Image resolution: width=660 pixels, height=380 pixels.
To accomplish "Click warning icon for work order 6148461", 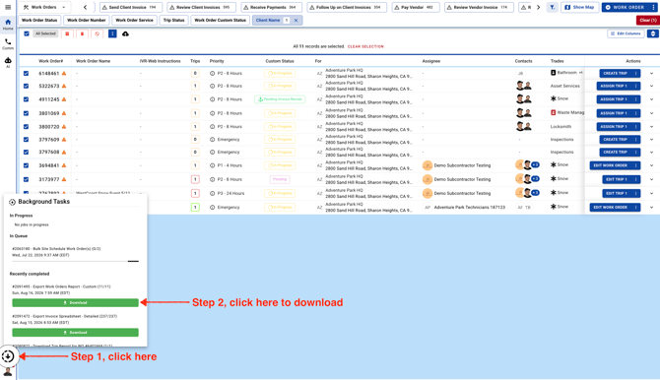I will [x=64, y=73].
